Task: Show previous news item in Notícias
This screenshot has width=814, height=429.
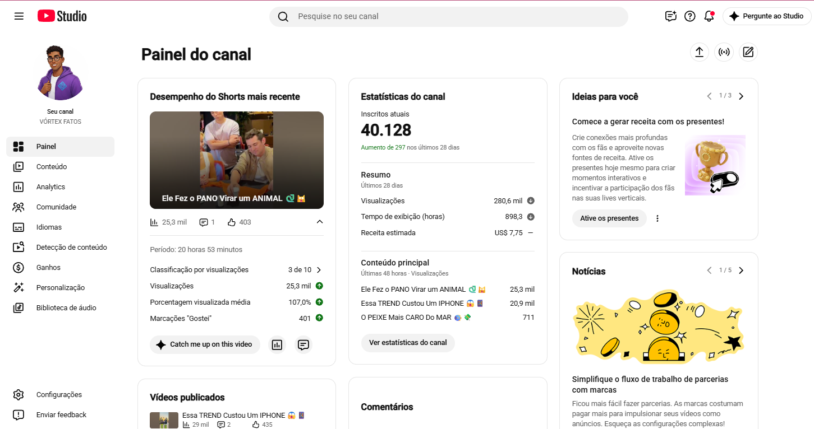Action: pyautogui.click(x=709, y=271)
